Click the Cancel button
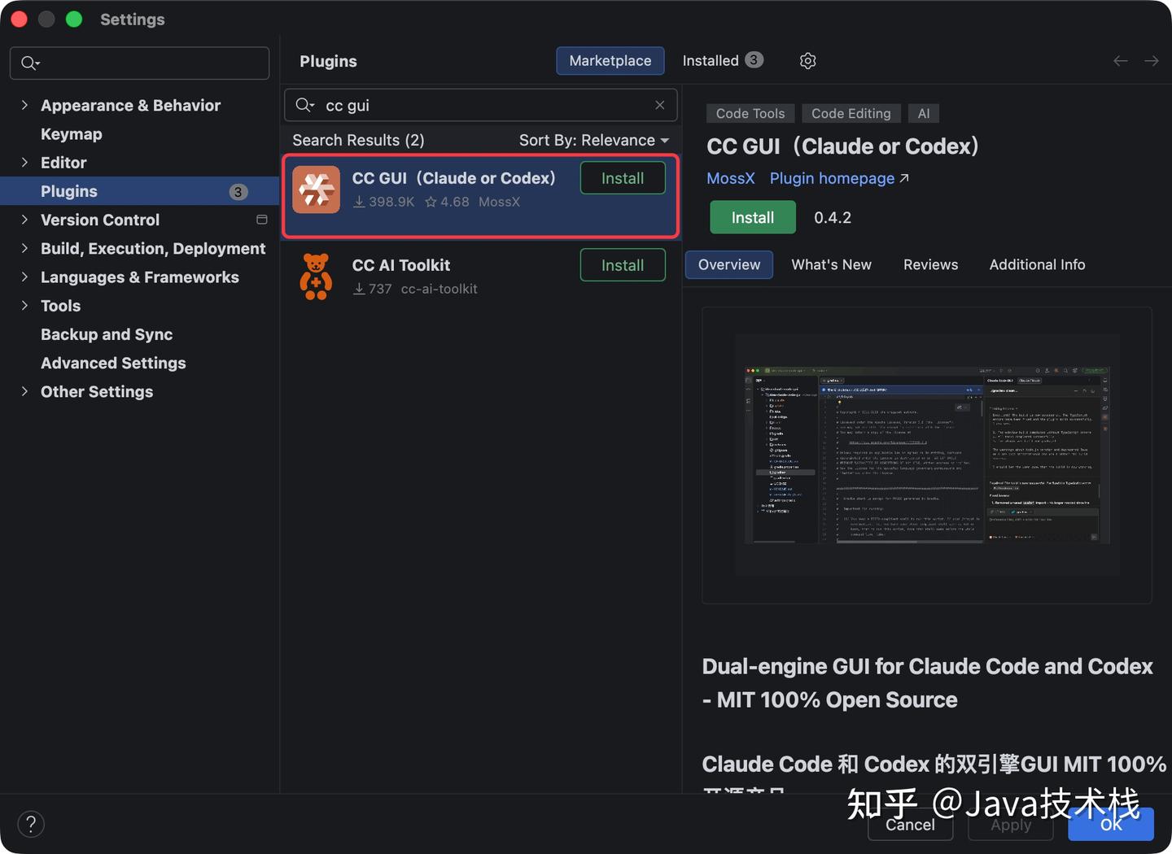 910,825
